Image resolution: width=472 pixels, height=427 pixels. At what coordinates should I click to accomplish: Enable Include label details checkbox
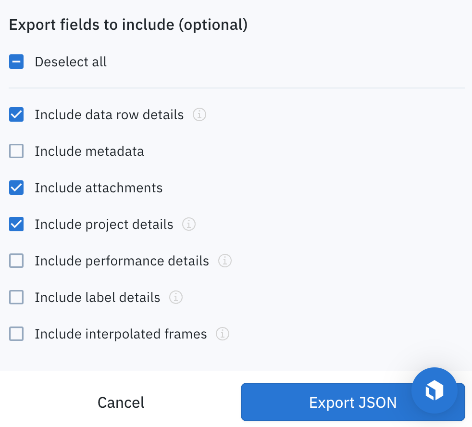[x=16, y=298]
